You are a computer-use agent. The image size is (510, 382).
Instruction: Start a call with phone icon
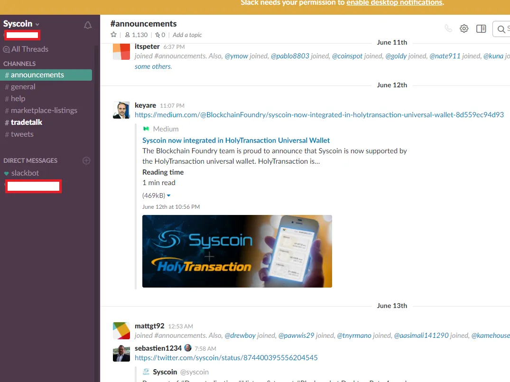448,28
